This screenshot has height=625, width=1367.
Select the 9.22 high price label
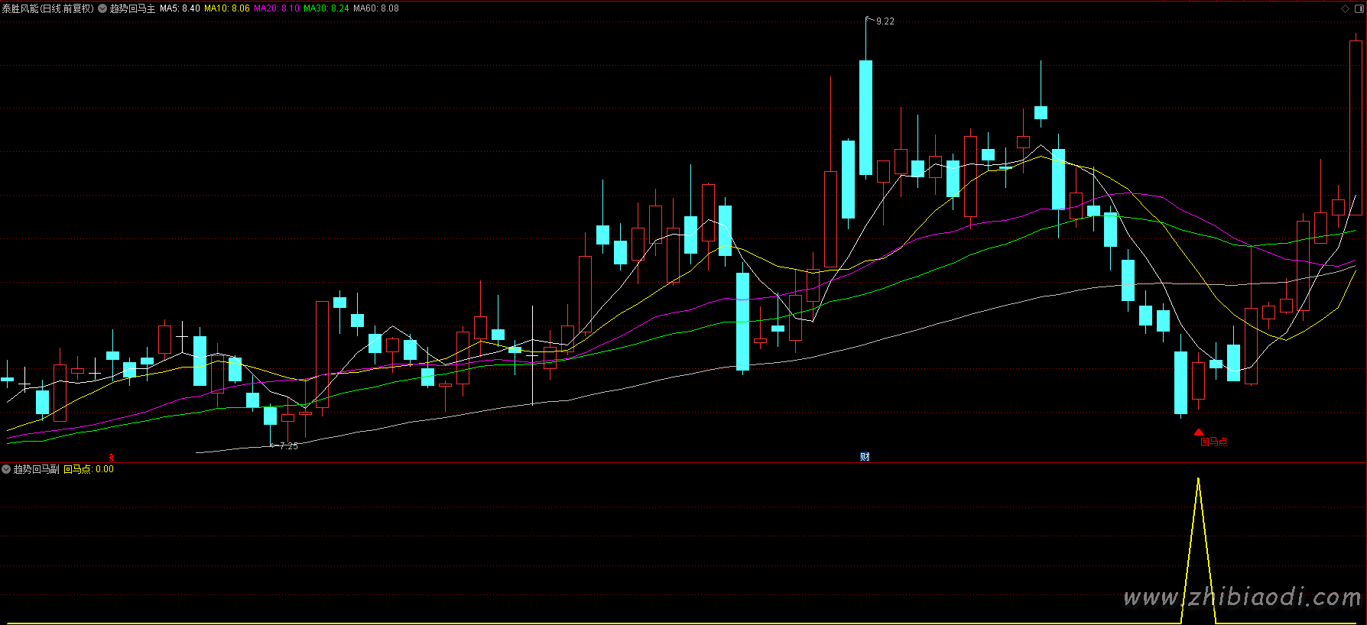[x=885, y=21]
